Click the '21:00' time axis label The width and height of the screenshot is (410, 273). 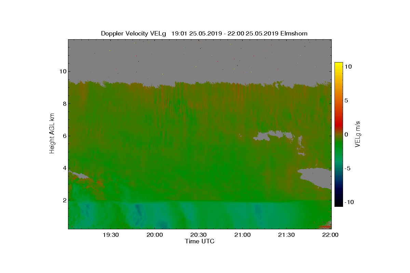click(243, 235)
